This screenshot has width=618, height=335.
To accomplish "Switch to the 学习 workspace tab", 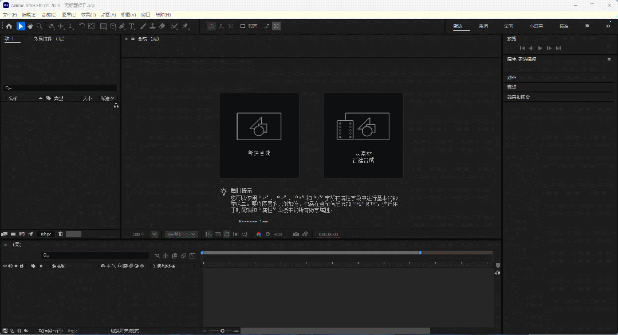I will [509, 26].
